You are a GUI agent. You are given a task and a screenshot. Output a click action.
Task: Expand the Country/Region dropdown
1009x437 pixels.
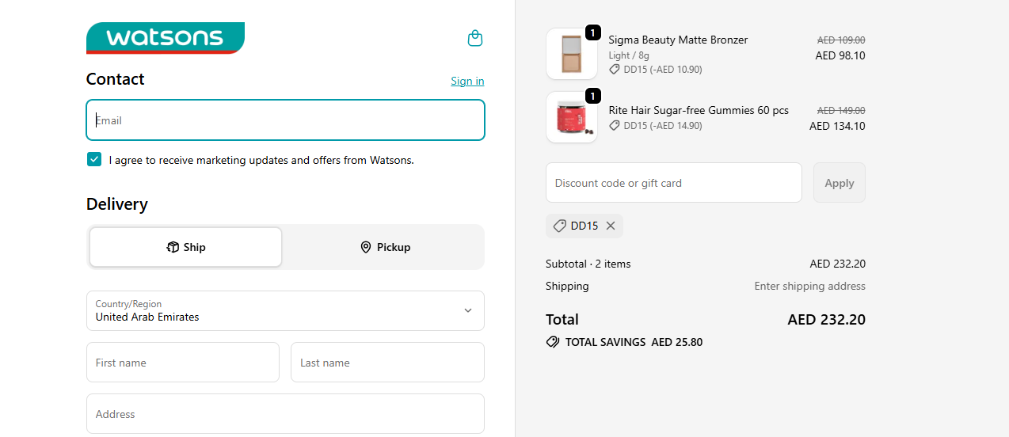[467, 310]
